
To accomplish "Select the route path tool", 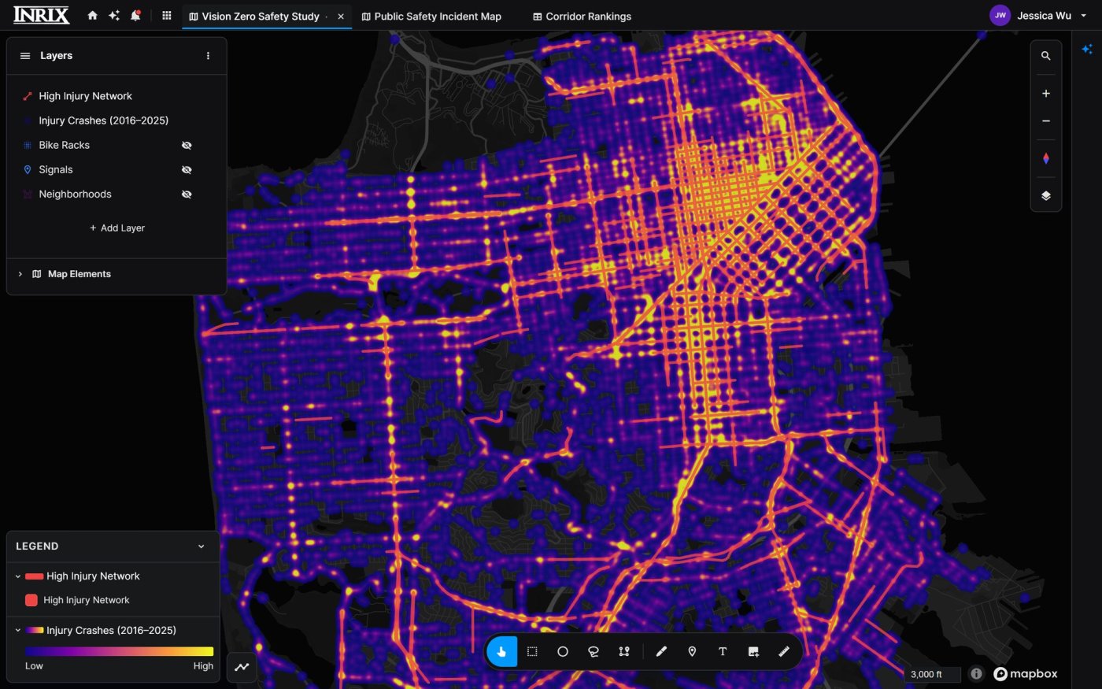I will pyautogui.click(x=624, y=652).
